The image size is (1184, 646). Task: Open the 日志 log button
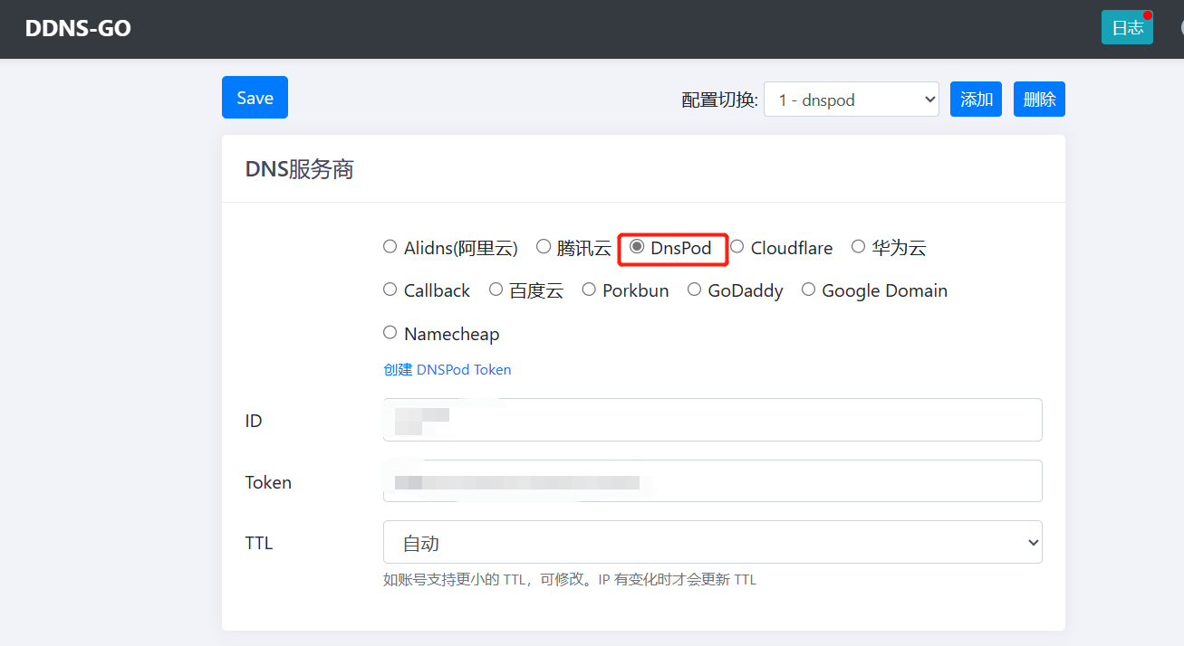(x=1126, y=28)
